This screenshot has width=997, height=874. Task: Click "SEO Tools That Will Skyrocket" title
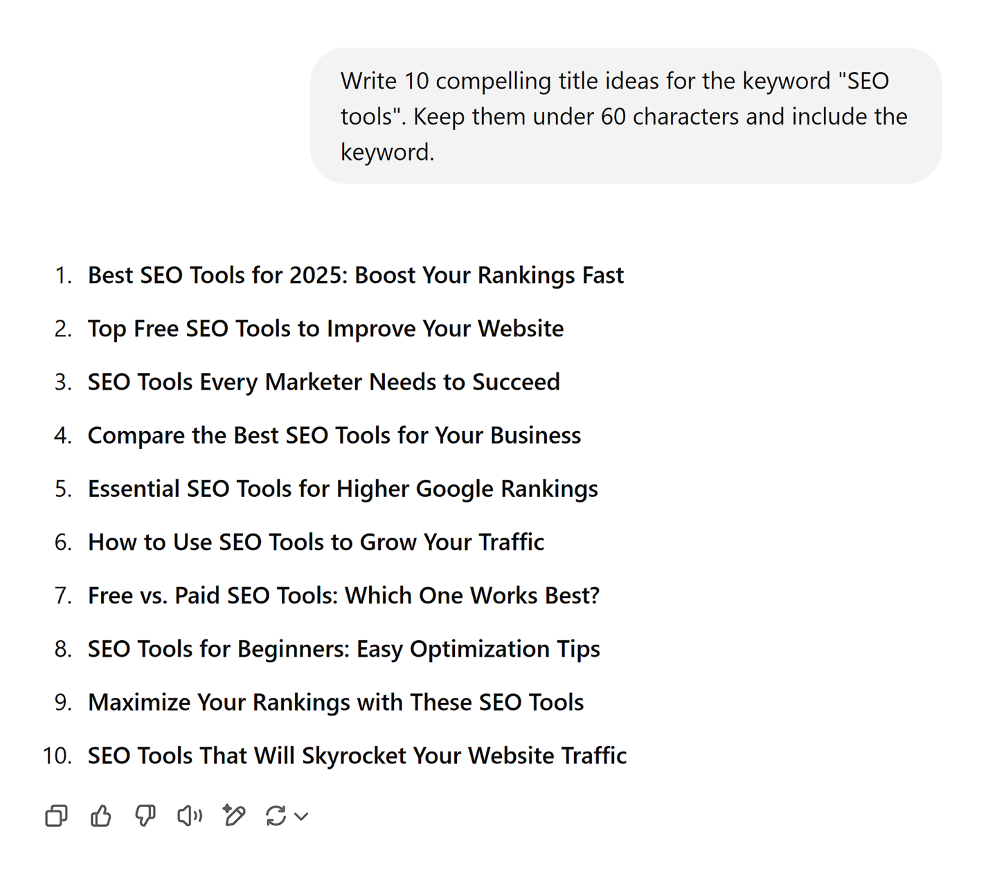pyautogui.click(x=357, y=756)
